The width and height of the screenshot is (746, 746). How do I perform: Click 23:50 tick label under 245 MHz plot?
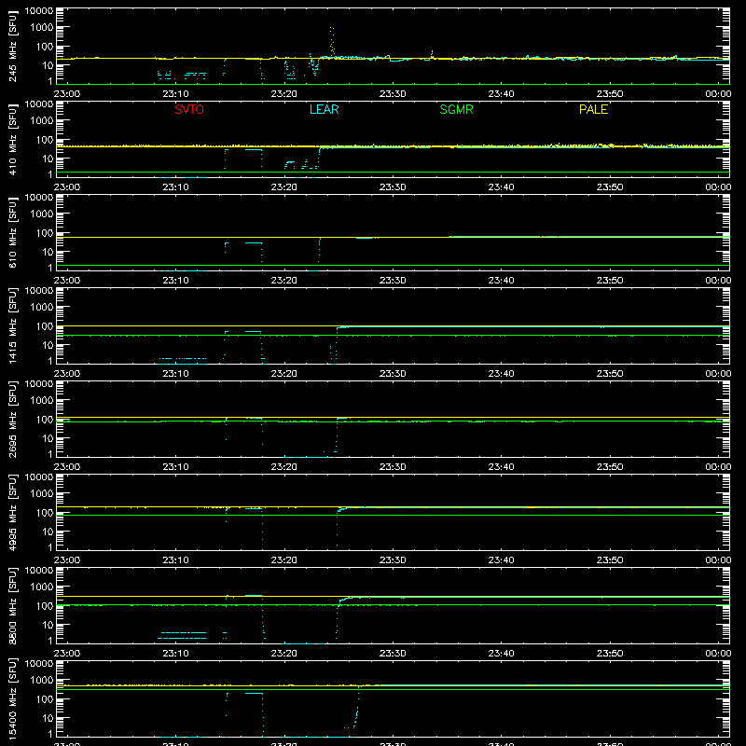coord(610,94)
